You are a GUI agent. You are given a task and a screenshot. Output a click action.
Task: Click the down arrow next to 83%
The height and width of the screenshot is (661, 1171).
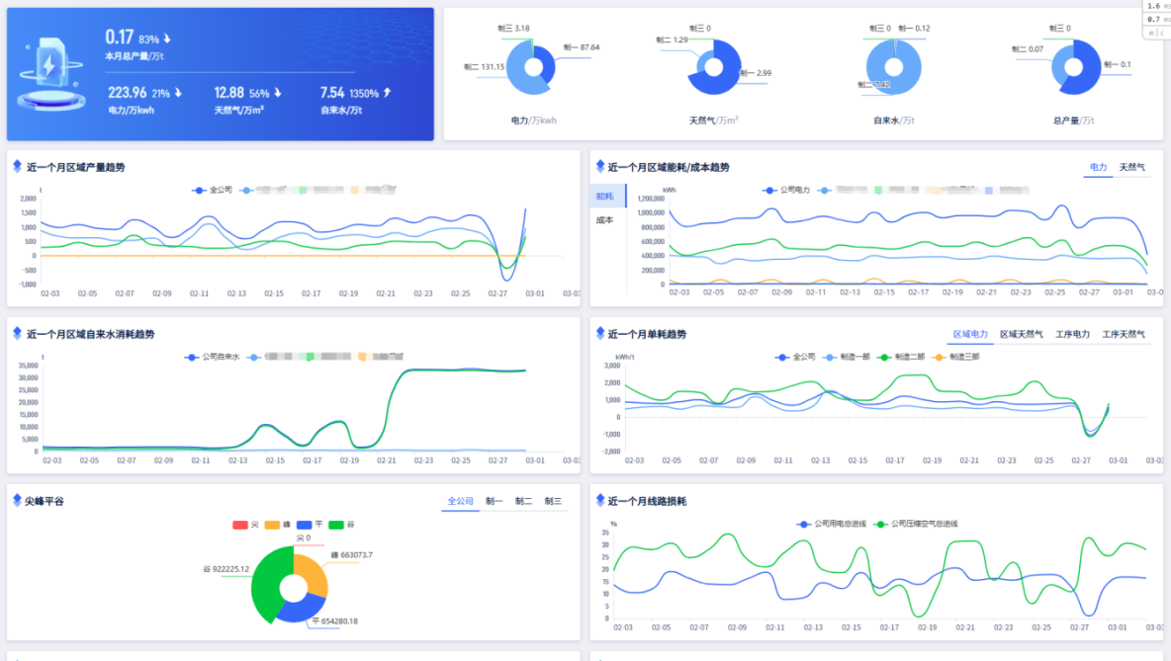(x=168, y=40)
